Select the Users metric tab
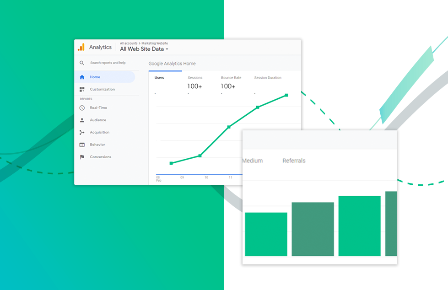Screen dimensions: 448x290 click(x=159, y=78)
